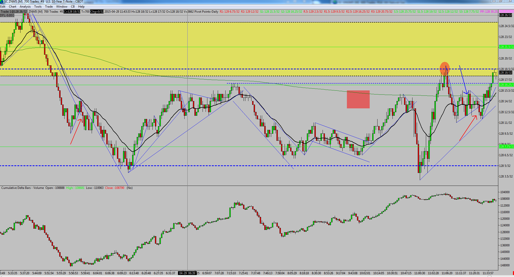Click the '128 20/32' price axis label
The image size is (514, 277).
point(505,58)
